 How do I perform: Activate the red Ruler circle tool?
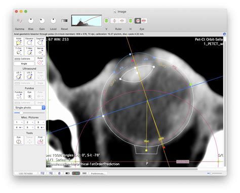40,61
